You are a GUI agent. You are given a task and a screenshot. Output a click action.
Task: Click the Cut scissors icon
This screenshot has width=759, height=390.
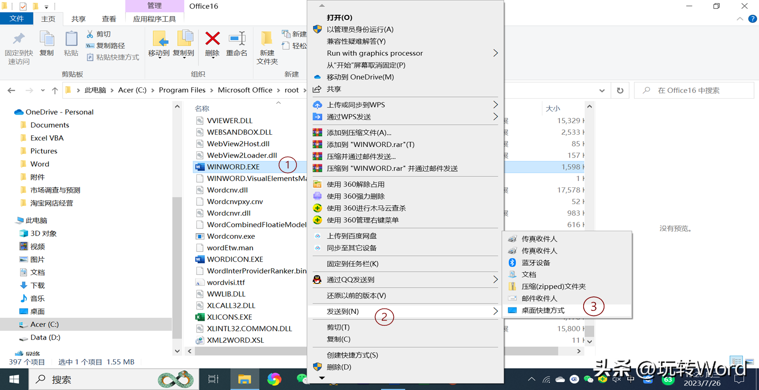[x=90, y=34]
